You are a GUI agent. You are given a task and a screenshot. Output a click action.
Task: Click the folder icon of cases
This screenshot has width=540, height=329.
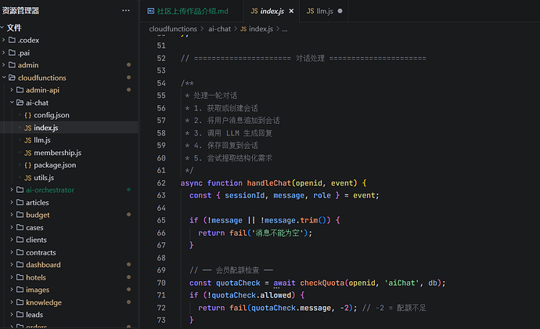[20, 227]
